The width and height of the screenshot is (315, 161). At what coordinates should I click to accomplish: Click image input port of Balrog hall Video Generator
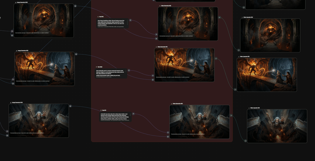pyautogui.click(x=156, y=38)
